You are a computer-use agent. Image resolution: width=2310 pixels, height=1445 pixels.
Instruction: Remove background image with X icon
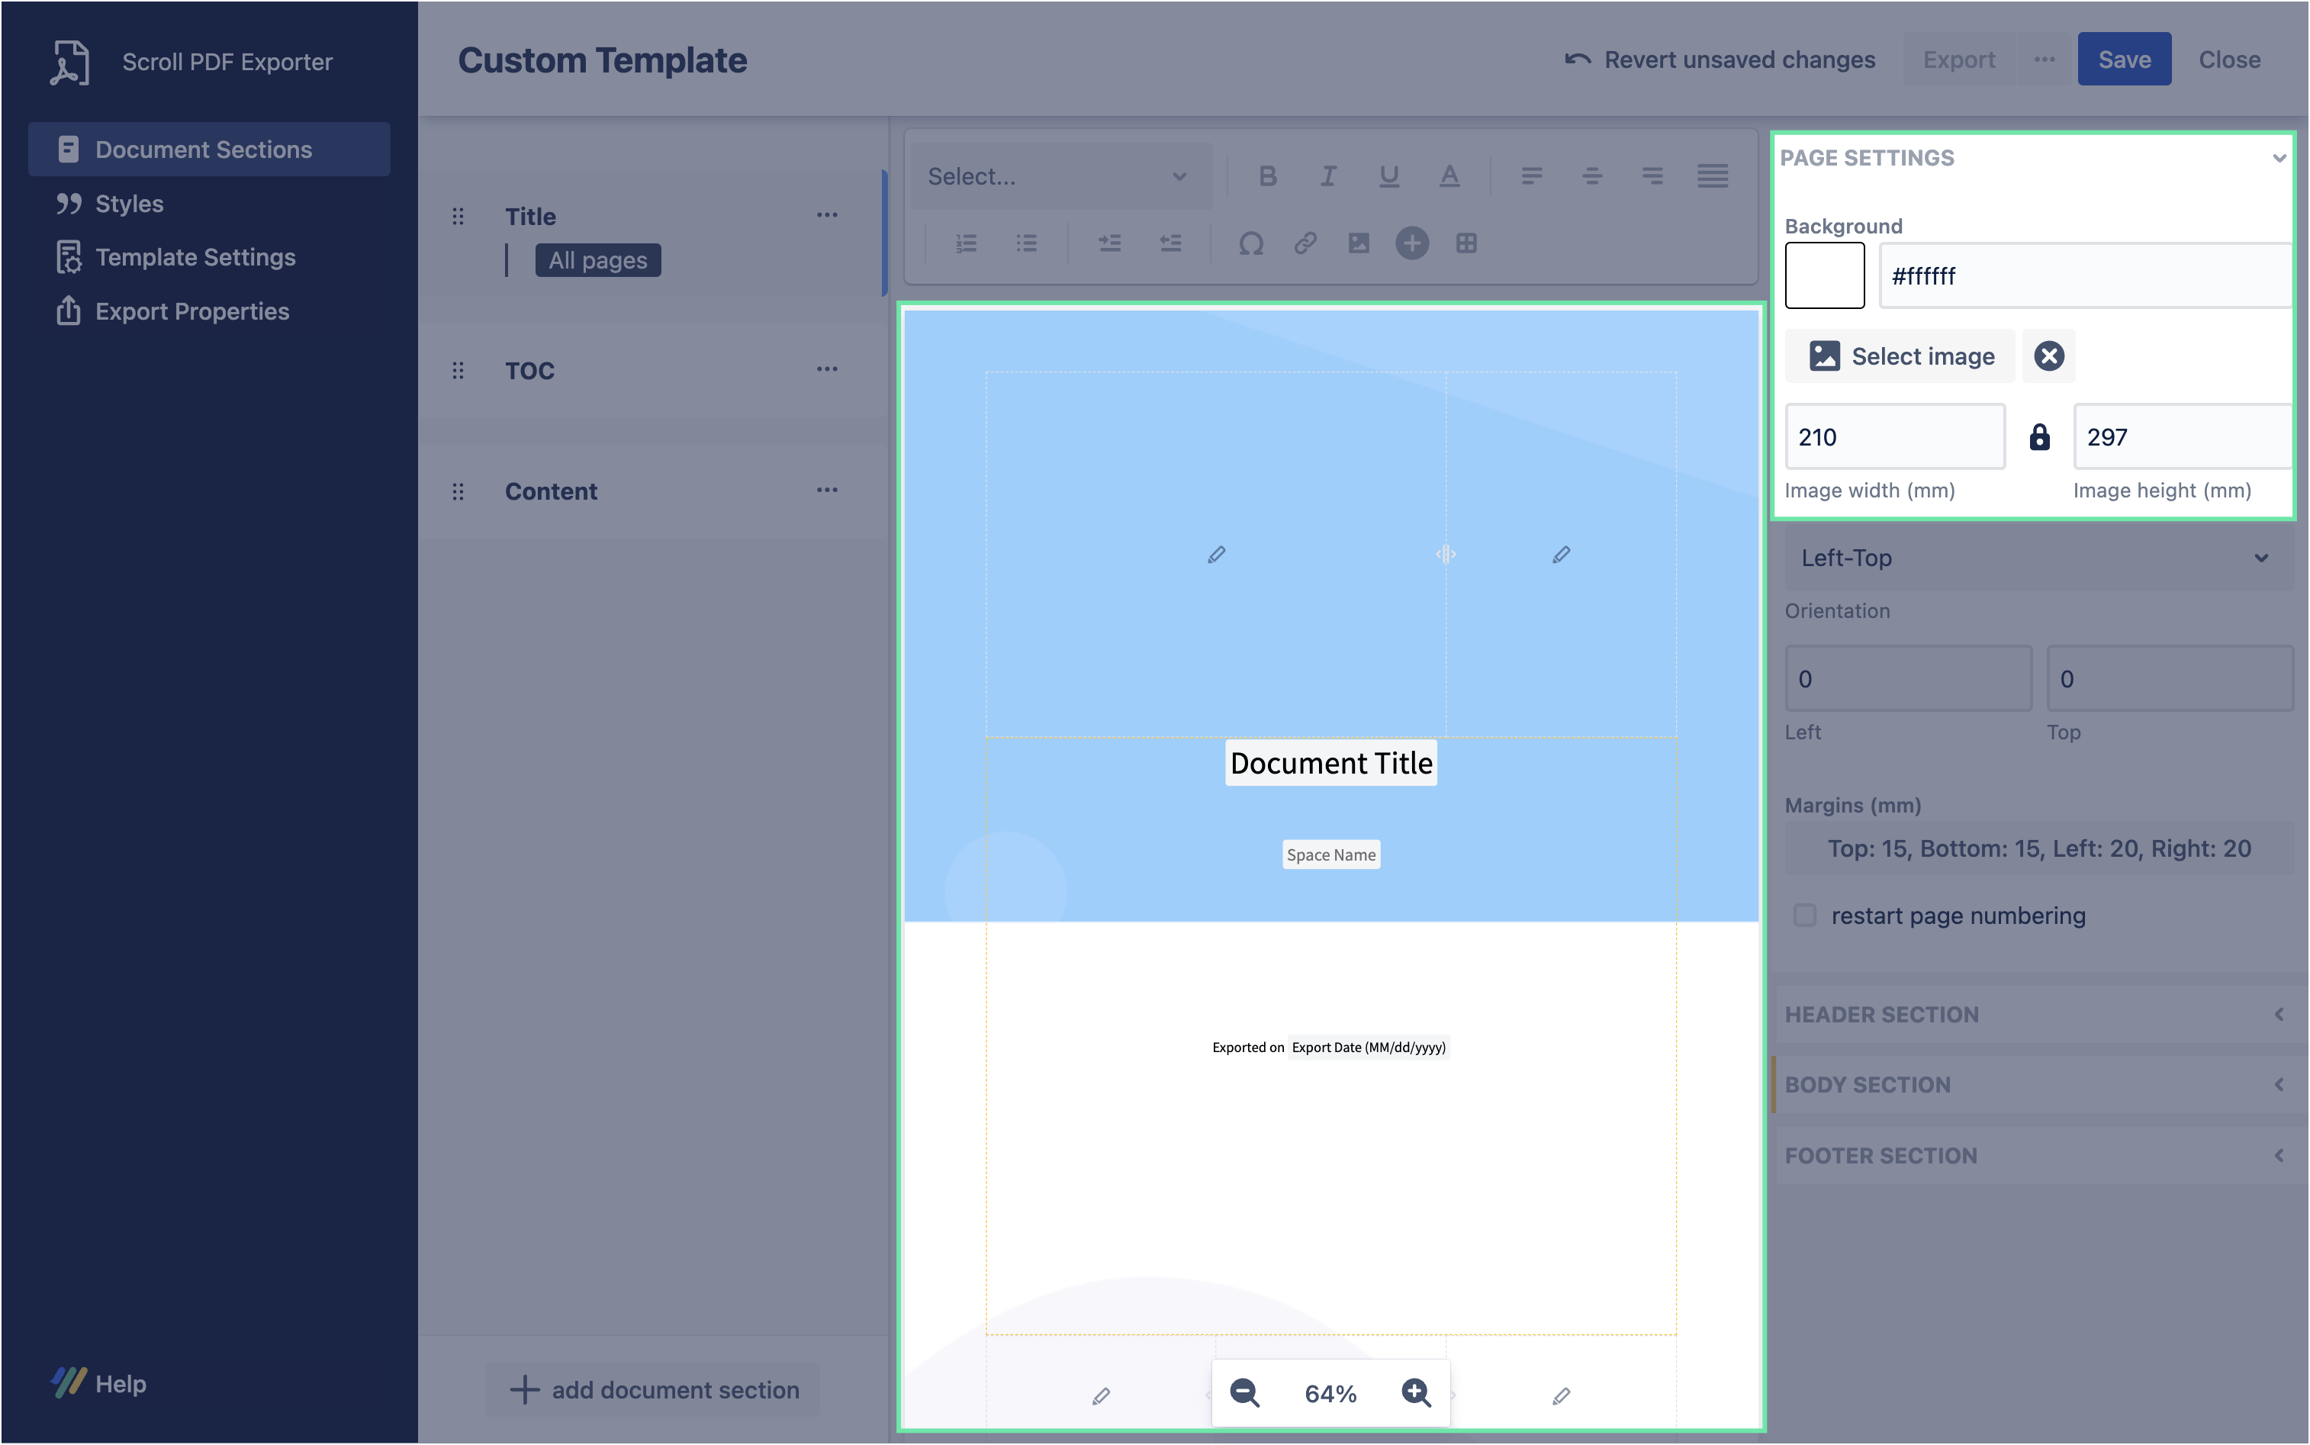pos(2048,356)
